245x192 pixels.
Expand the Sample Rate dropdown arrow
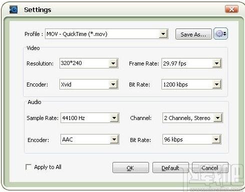click(x=114, y=118)
